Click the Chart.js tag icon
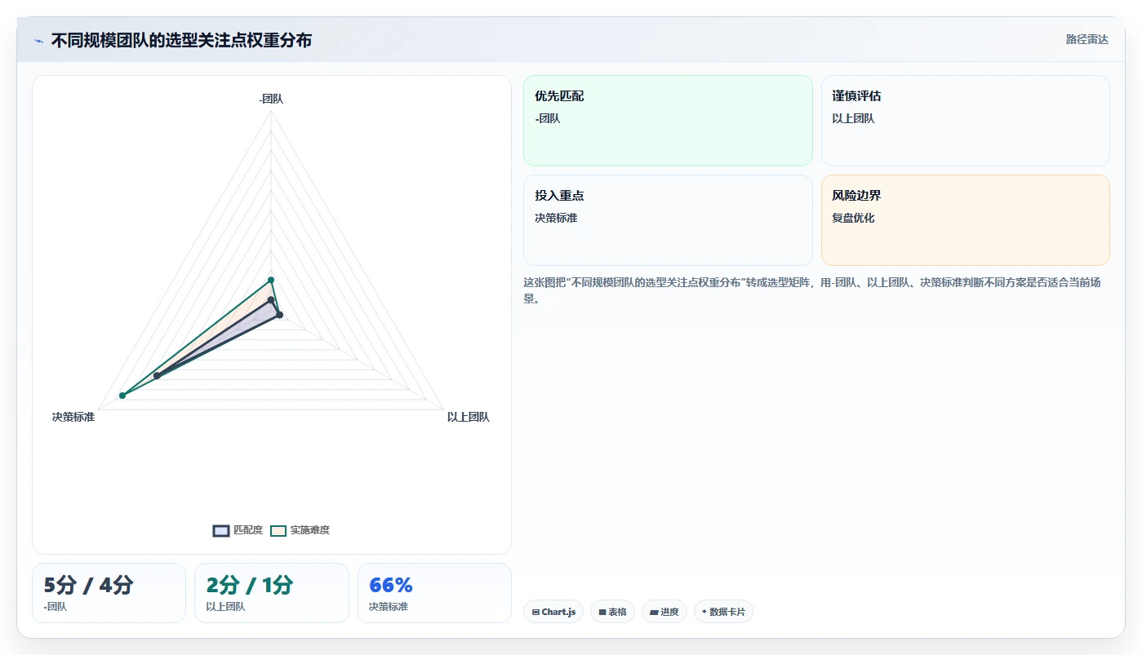1142x655 pixels. tap(535, 612)
